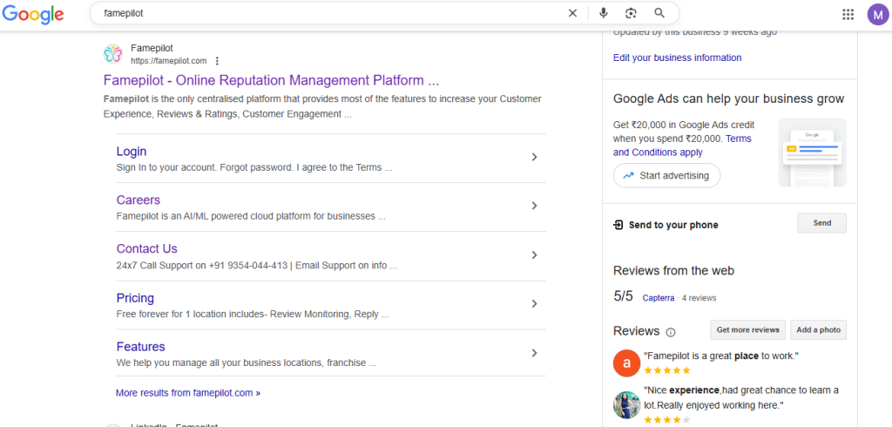The image size is (892, 427).
Task: Click the Get more reviews button
Action: [748, 329]
